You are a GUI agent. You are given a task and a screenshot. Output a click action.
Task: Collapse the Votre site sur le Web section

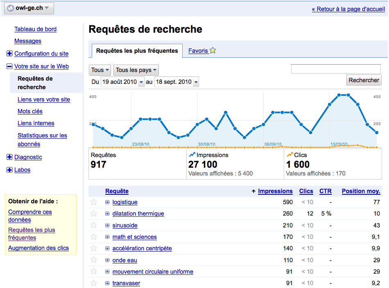tap(9, 66)
